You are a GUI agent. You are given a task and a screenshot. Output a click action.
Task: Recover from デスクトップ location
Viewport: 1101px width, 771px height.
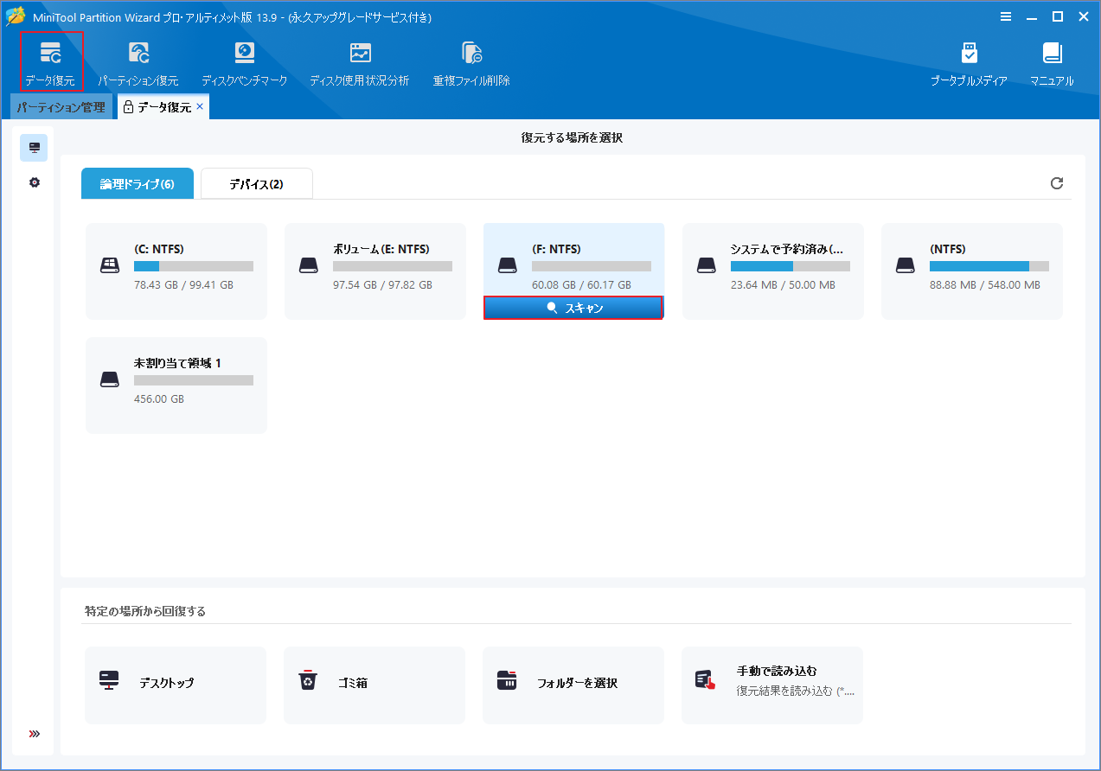[x=176, y=685]
